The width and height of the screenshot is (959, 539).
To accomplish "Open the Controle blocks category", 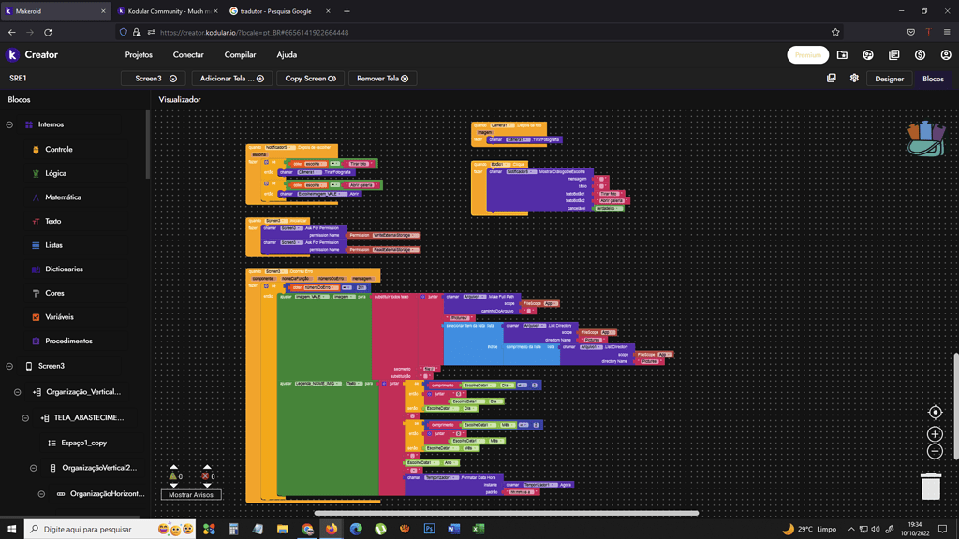I will coord(59,149).
